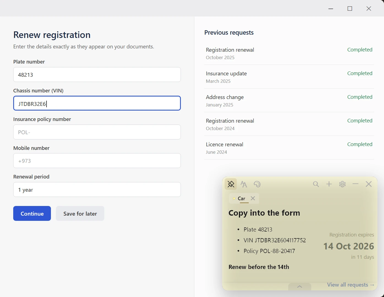
Task: Click the 'Copy into the form' note heading
Action: pos(264,213)
